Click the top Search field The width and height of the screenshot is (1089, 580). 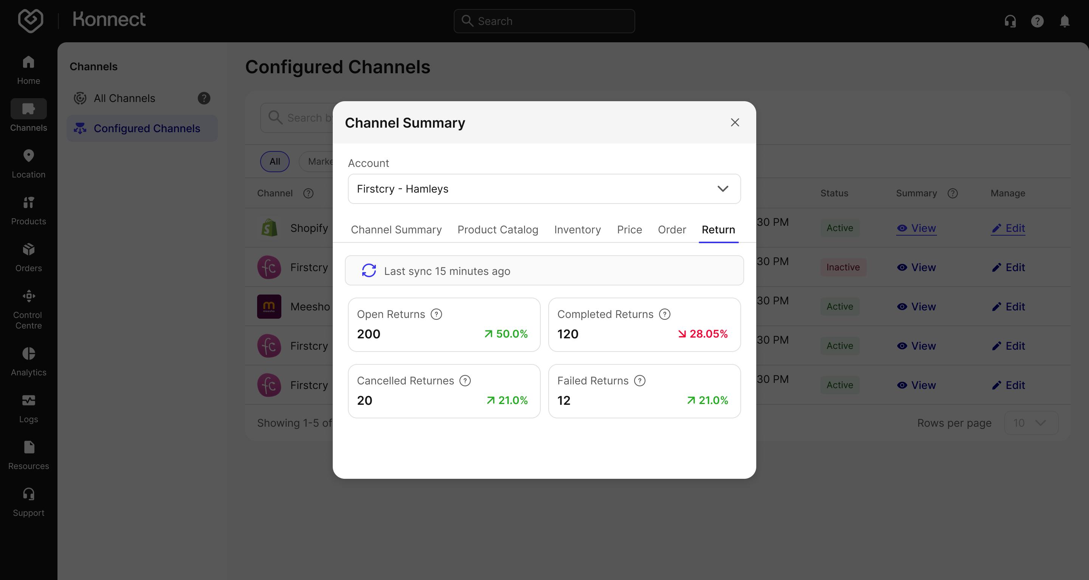click(x=544, y=21)
